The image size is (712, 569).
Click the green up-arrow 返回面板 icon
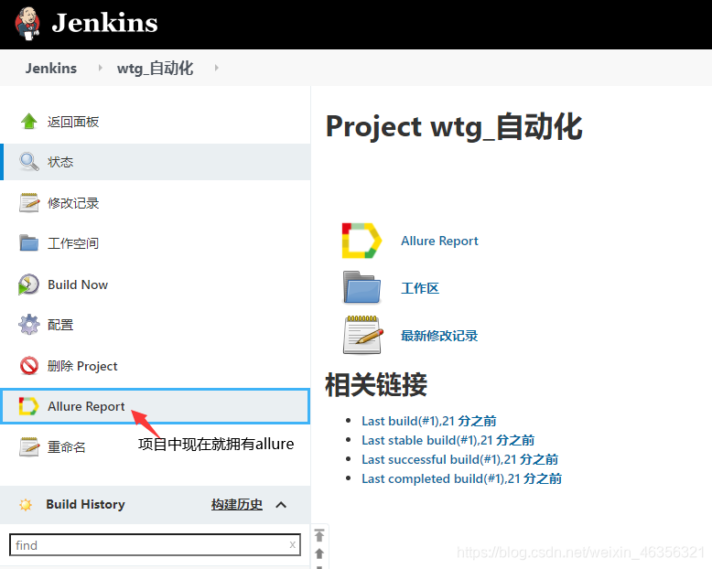(29, 121)
